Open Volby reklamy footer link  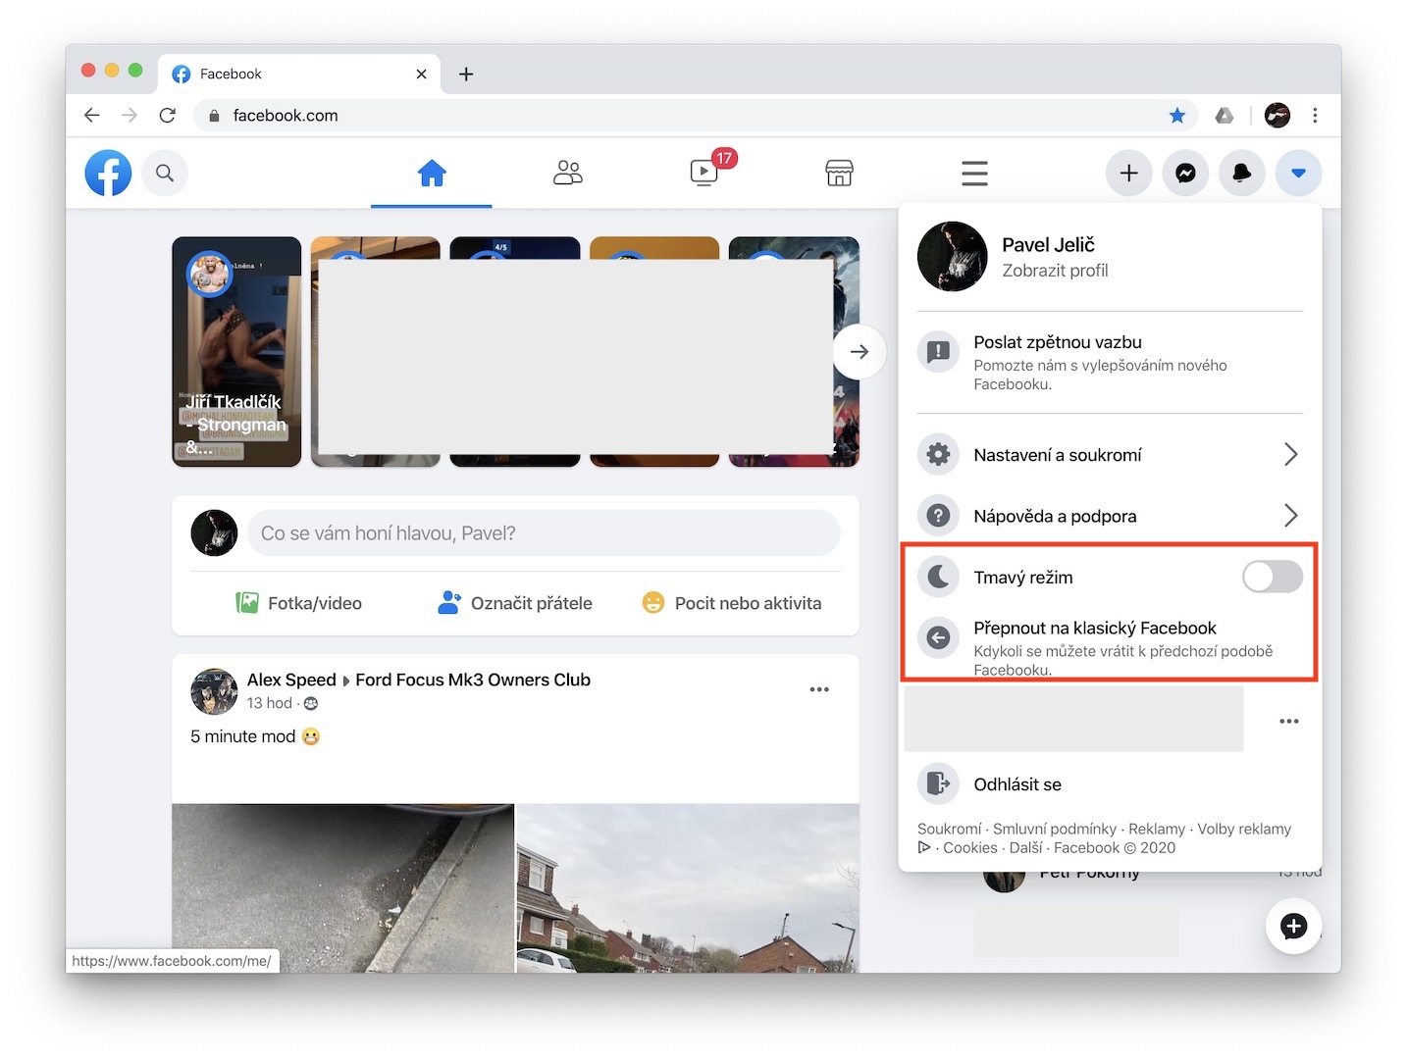1244,829
